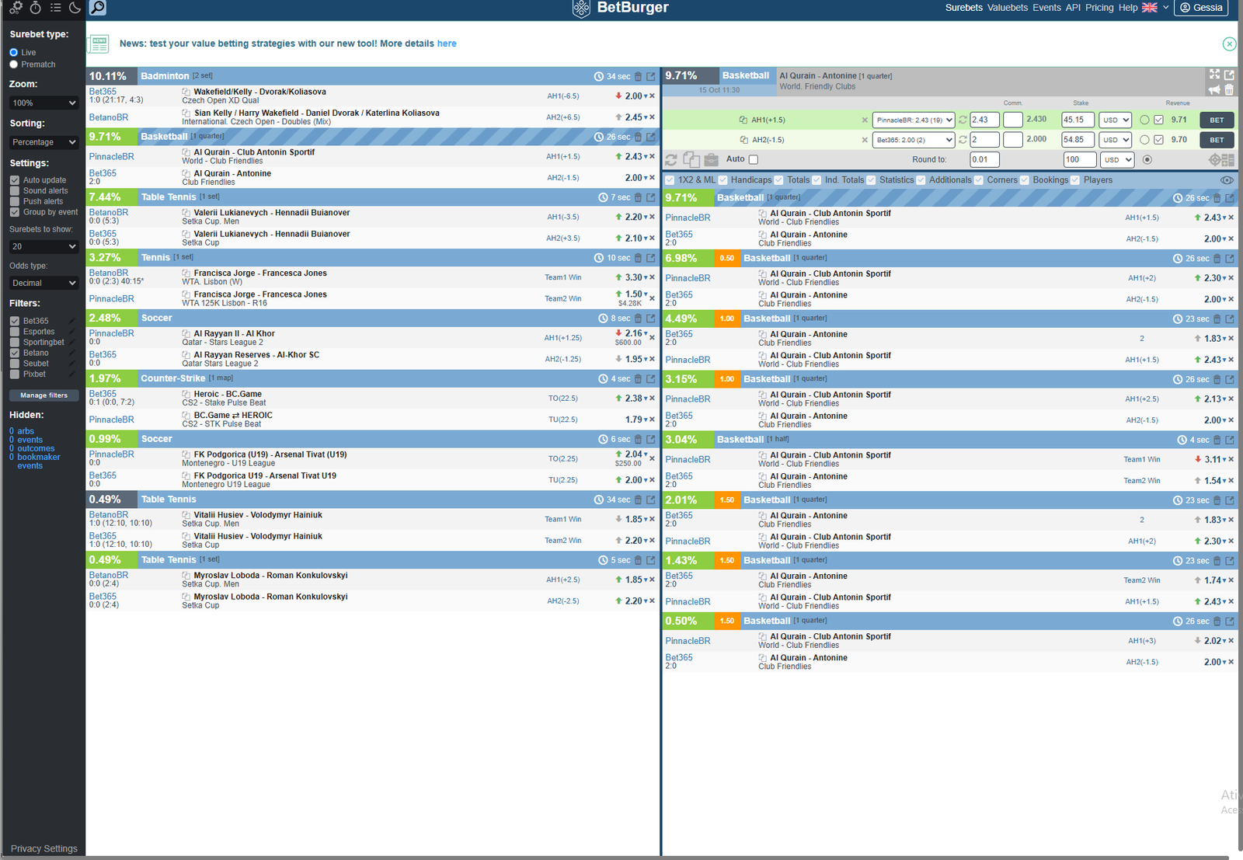Screen dimensions: 1243x860
Task: Go to Valuebets in top navigation
Action: tap(1008, 8)
